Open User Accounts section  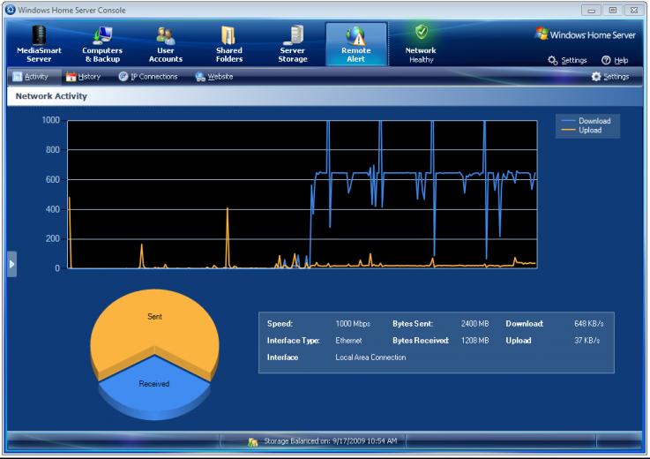[x=166, y=44]
